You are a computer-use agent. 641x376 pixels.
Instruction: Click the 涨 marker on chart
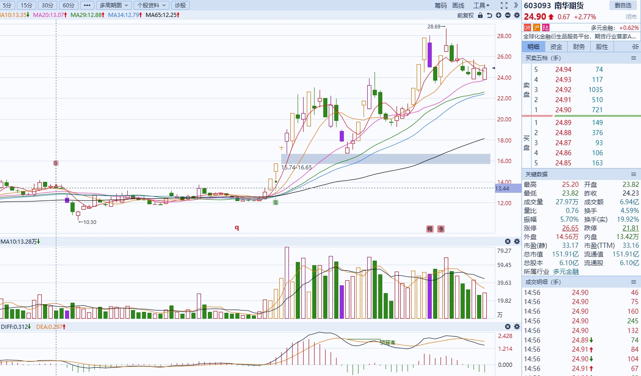click(441, 229)
